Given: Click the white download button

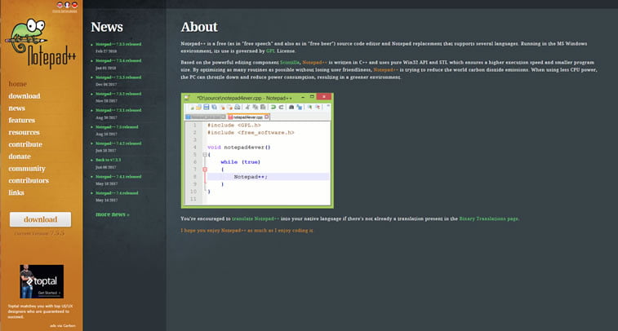Looking at the screenshot, I should 40,219.
